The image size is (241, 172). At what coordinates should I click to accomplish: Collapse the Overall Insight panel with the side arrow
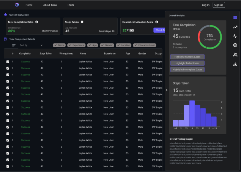click(x=167, y=90)
